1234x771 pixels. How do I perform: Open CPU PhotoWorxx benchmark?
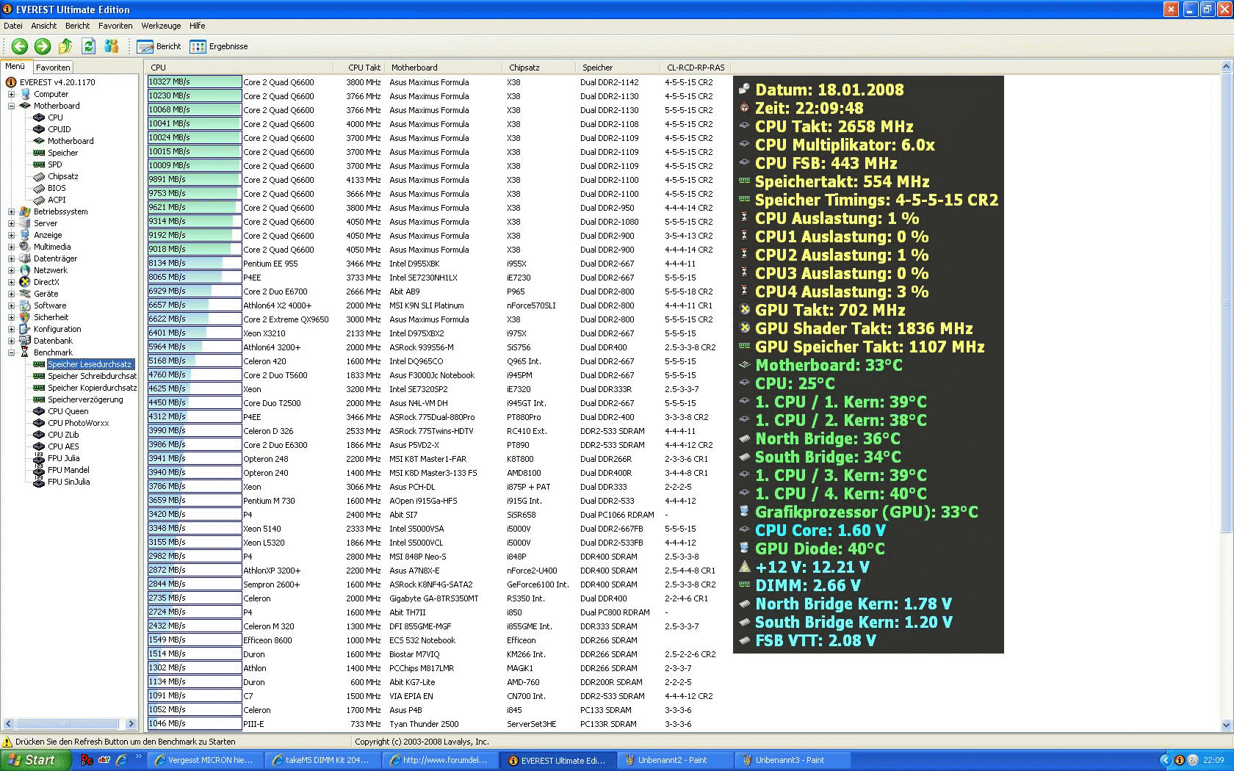point(78,423)
